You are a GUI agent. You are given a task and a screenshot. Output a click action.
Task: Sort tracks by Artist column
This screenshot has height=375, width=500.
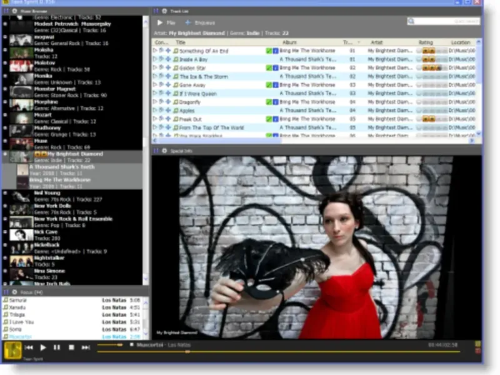[x=376, y=42]
